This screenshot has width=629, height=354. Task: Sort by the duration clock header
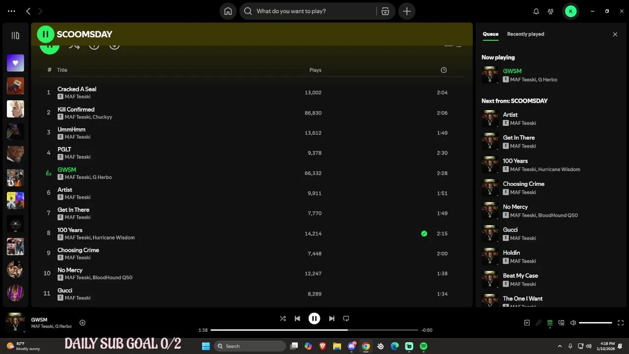(444, 70)
